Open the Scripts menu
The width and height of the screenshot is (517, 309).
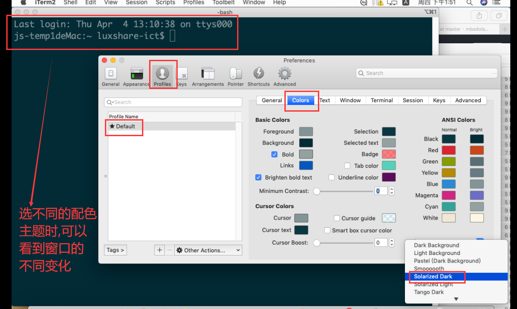[165, 3]
